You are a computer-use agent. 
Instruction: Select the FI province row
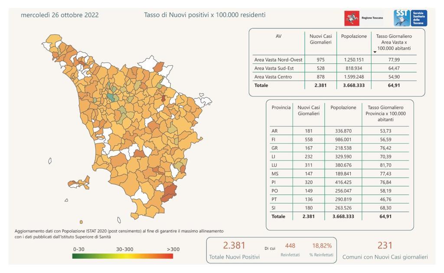click(x=339, y=140)
